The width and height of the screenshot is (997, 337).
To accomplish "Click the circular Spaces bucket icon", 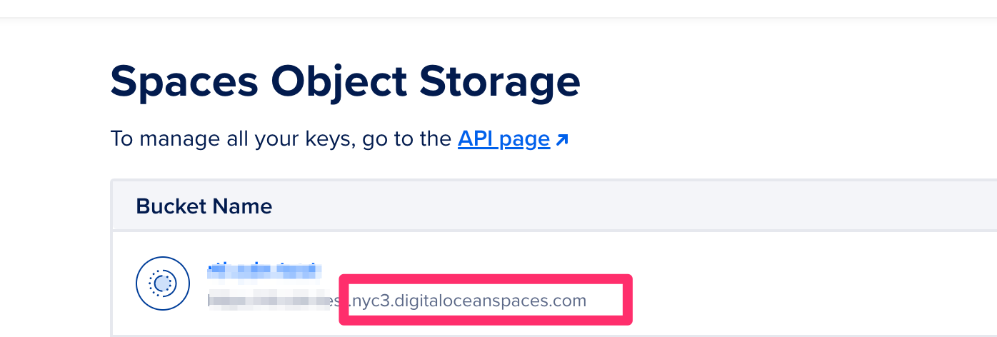I will pos(162,283).
